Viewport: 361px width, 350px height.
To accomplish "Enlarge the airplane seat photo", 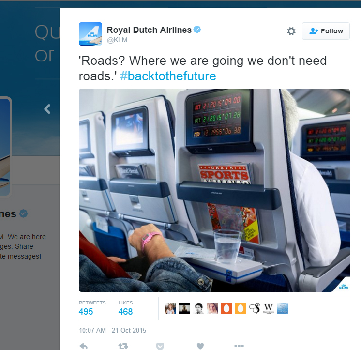I will (x=214, y=190).
